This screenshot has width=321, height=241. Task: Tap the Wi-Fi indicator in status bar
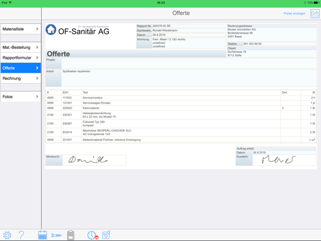(10, 3)
